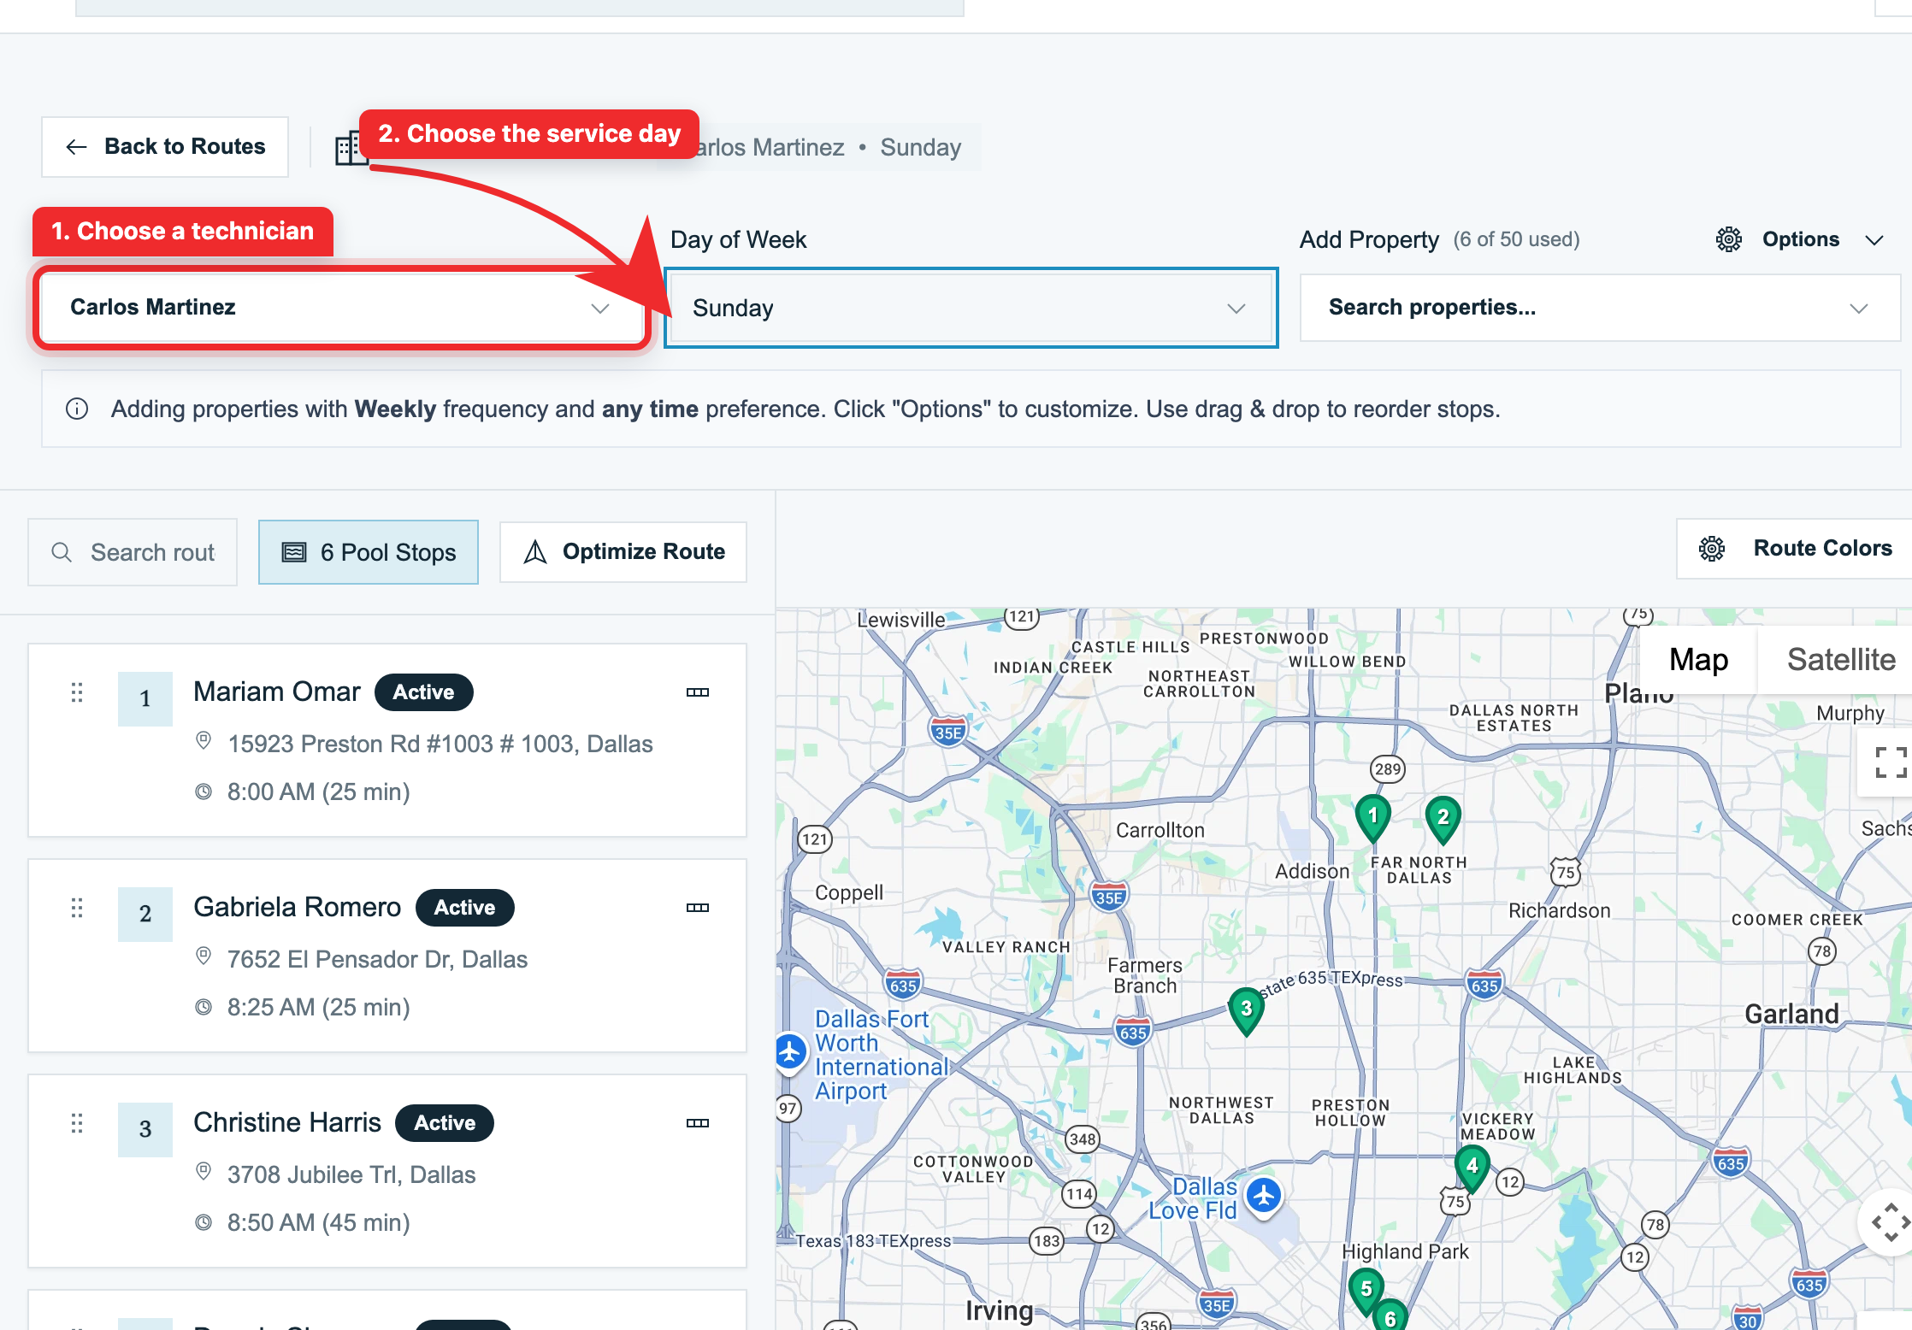Image resolution: width=1912 pixels, height=1330 pixels.
Task: Click map marker 1
Action: [1373, 817]
